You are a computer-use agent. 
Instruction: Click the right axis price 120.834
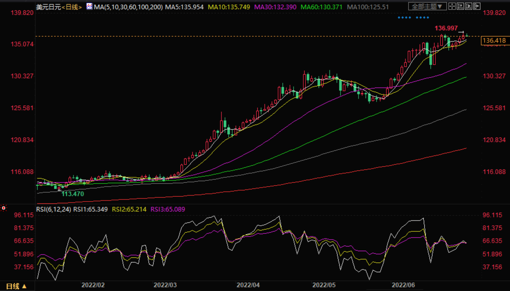point(494,140)
